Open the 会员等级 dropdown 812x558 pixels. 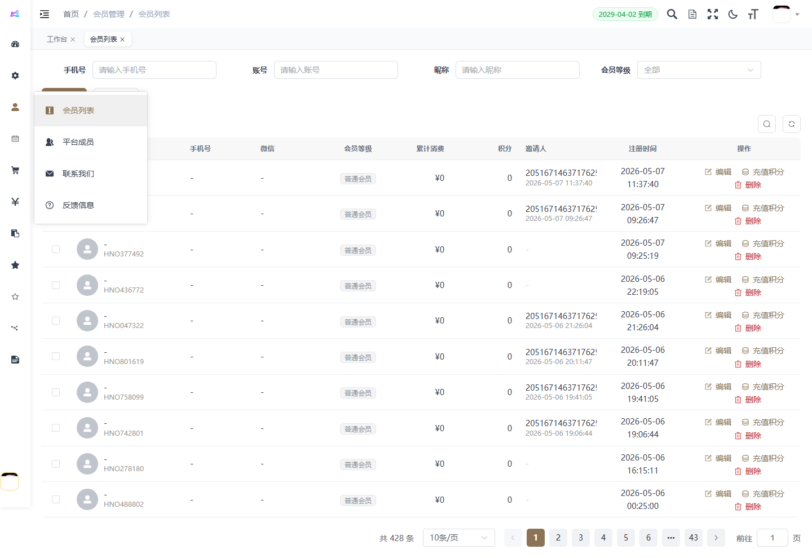click(699, 70)
